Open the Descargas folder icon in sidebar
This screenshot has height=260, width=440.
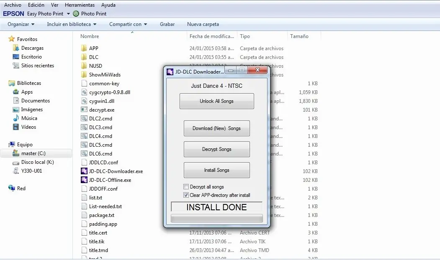pyautogui.click(x=16, y=48)
